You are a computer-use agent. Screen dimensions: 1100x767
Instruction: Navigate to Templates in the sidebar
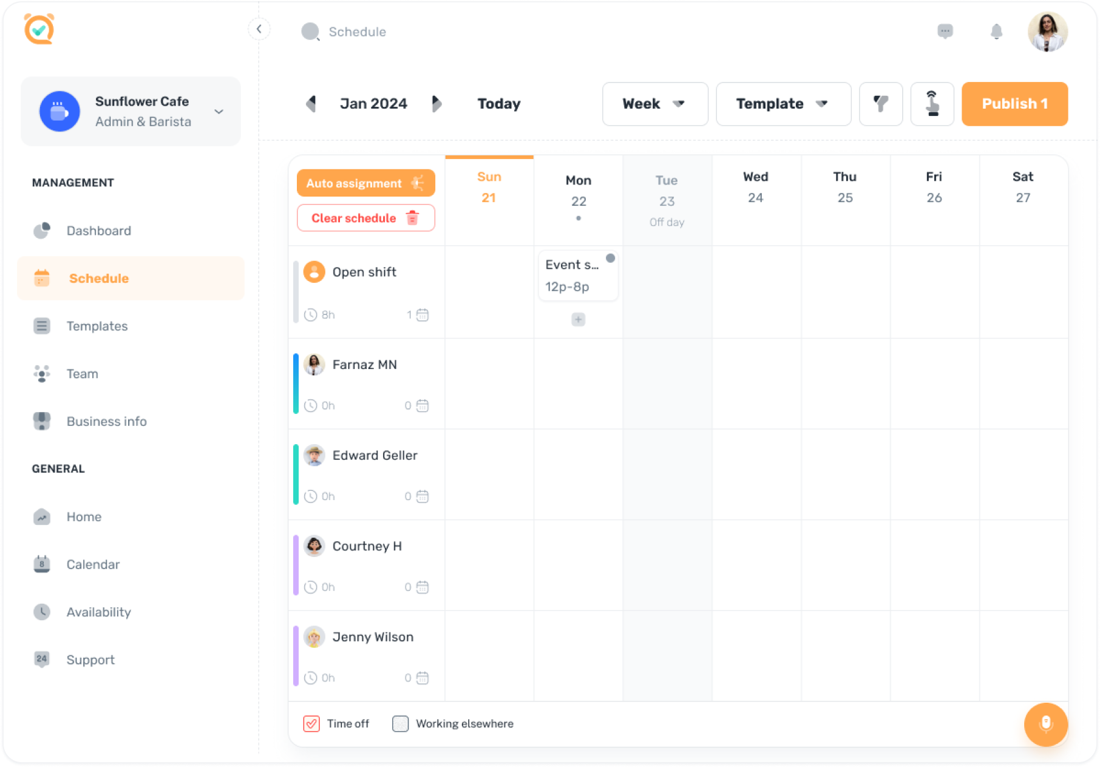(x=97, y=326)
